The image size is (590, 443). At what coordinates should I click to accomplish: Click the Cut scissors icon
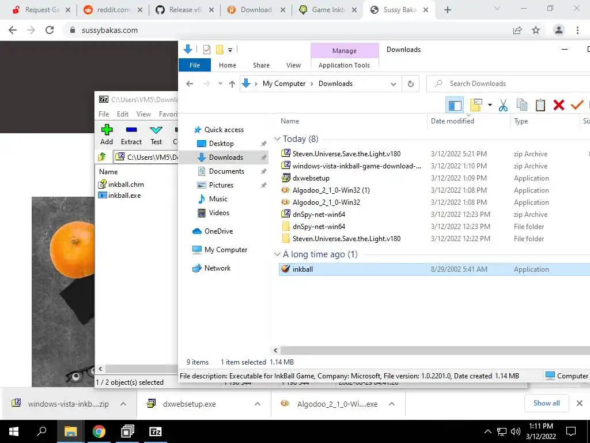tap(503, 105)
